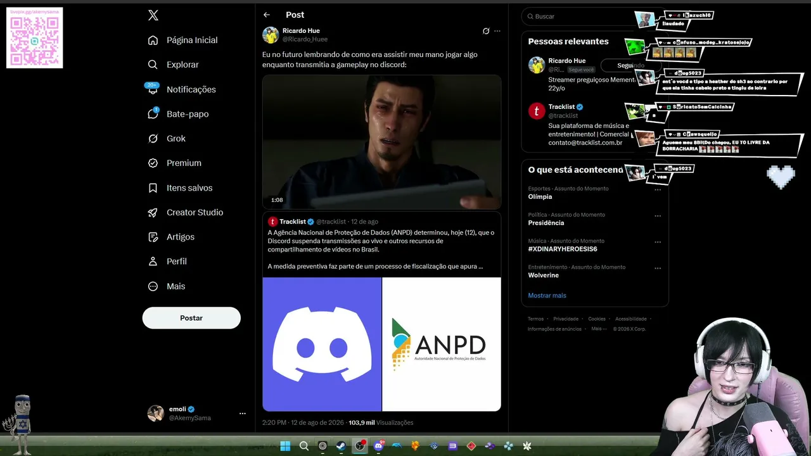
Task: Open Windows taskbar search
Action: click(304, 446)
